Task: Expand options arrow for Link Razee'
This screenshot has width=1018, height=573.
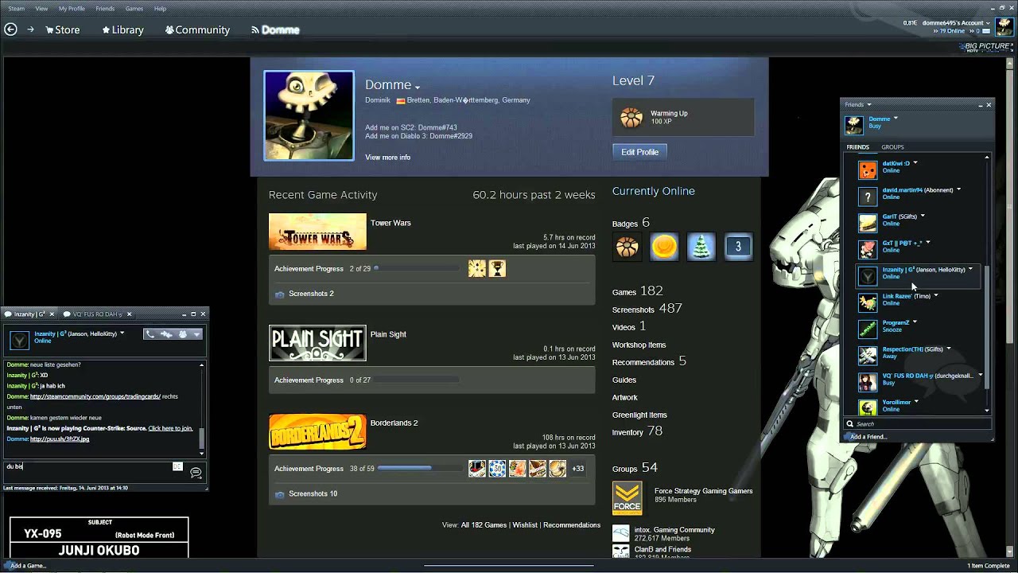Action: point(936,296)
